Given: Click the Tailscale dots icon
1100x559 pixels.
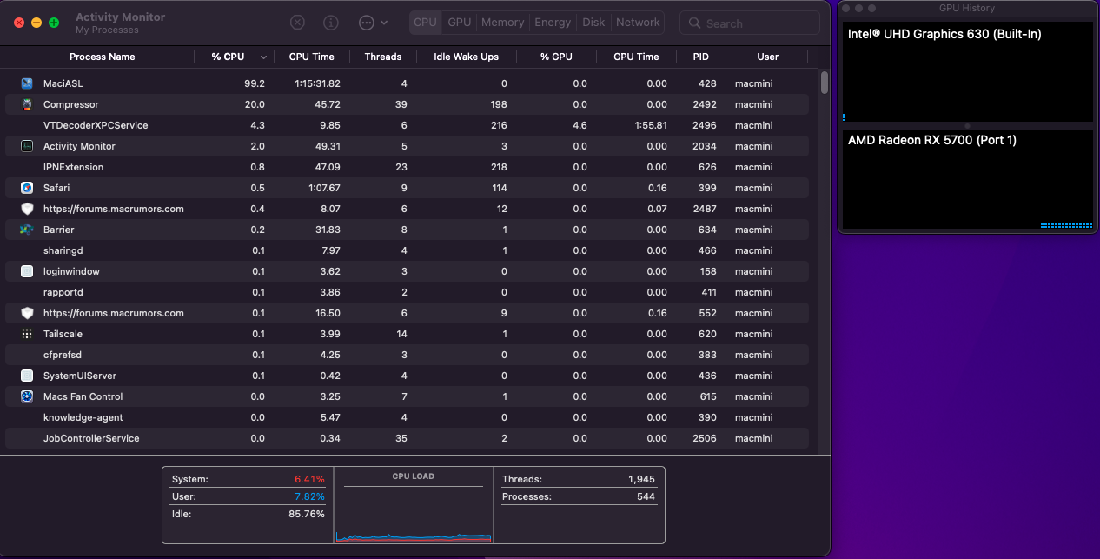Looking at the screenshot, I should click(x=27, y=334).
